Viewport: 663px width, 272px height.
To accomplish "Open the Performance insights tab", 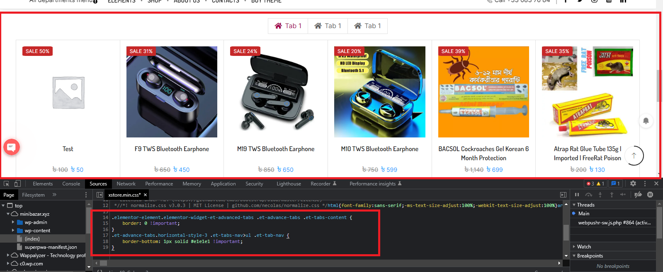I will 375,184.
